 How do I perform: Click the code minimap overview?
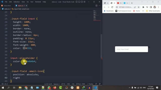(x=97, y=15)
